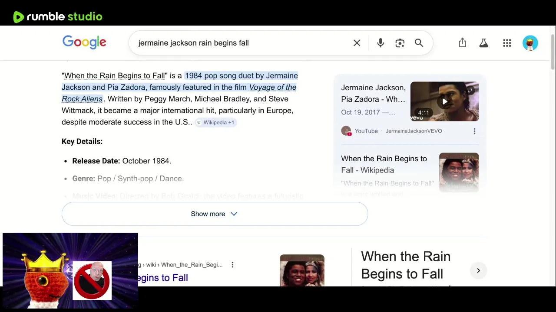The image size is (556, 312).
Task: Click underlined "When the Rain Begins to Fall" phrase
Action: point(115,75)
